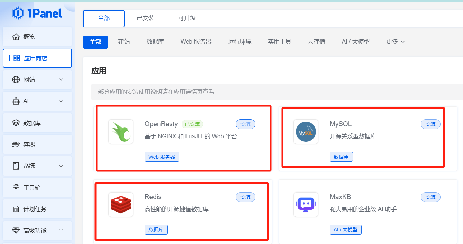The height and width of the screenshot is (244, 463).
Task: Select the blue 全部 category filter
Action: tap(96, 42)
